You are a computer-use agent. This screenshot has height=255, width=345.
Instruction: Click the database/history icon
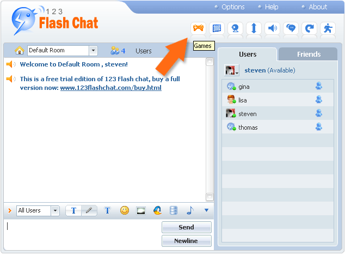[174, 210]
